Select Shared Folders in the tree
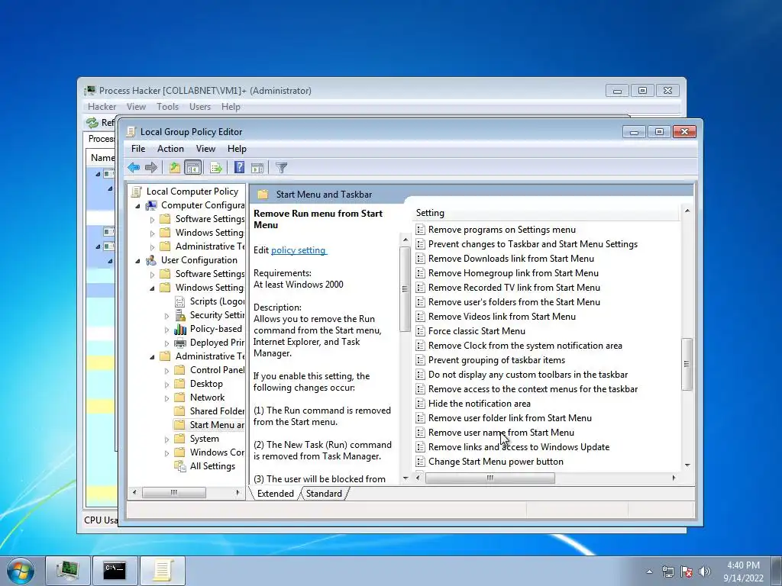Viewport: 782px width, 586px height. (217, 411)
